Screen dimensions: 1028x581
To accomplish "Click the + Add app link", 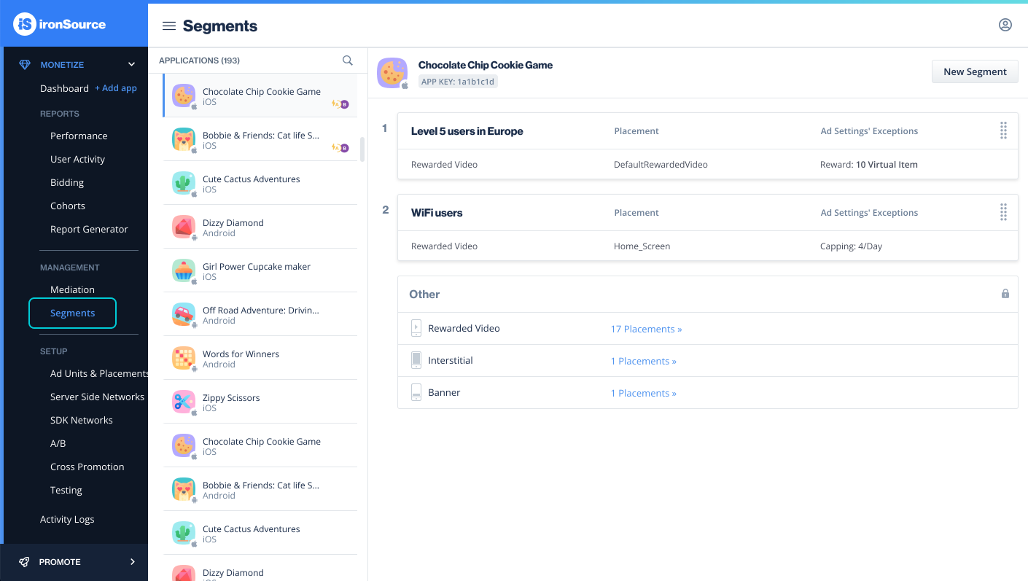I will coord(116,88).
